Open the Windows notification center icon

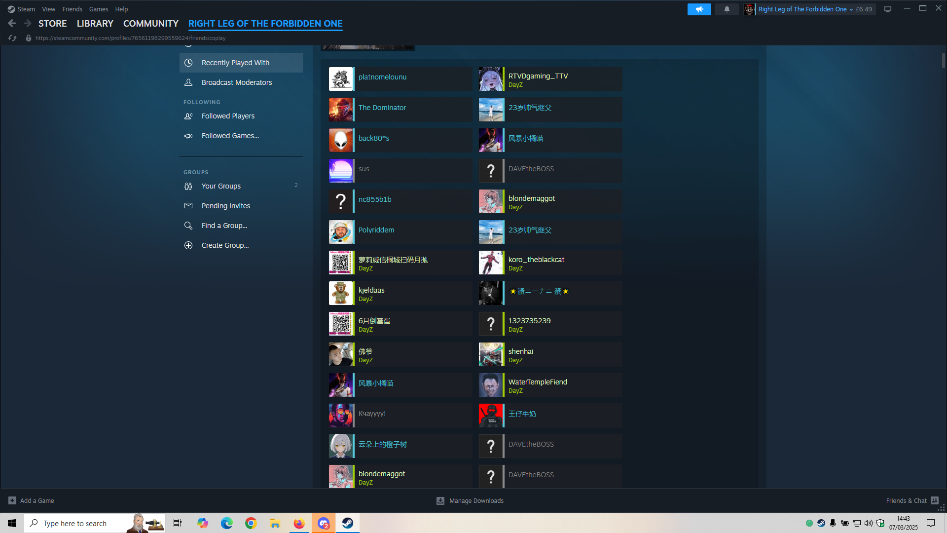pyautogui.click(x=931, y=523)
